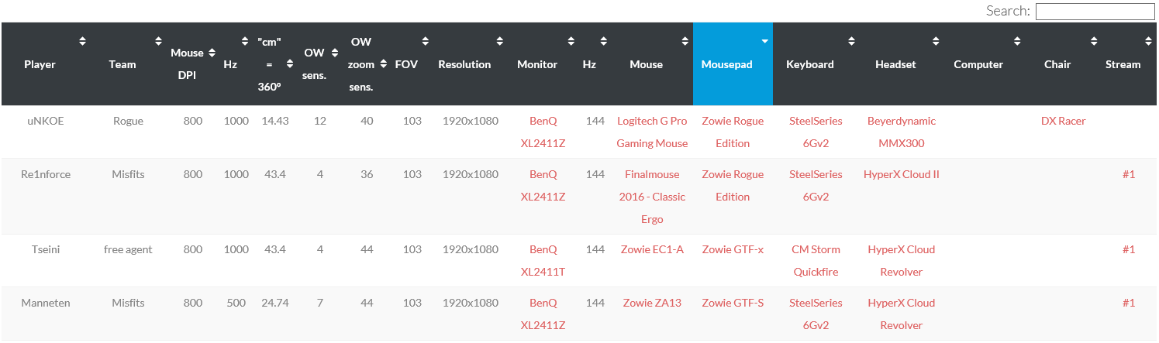1159x343 pixels.
Task: Open Zowie Rogue Edition link in Re1nforce row
Action: click(x=733, y=186)
